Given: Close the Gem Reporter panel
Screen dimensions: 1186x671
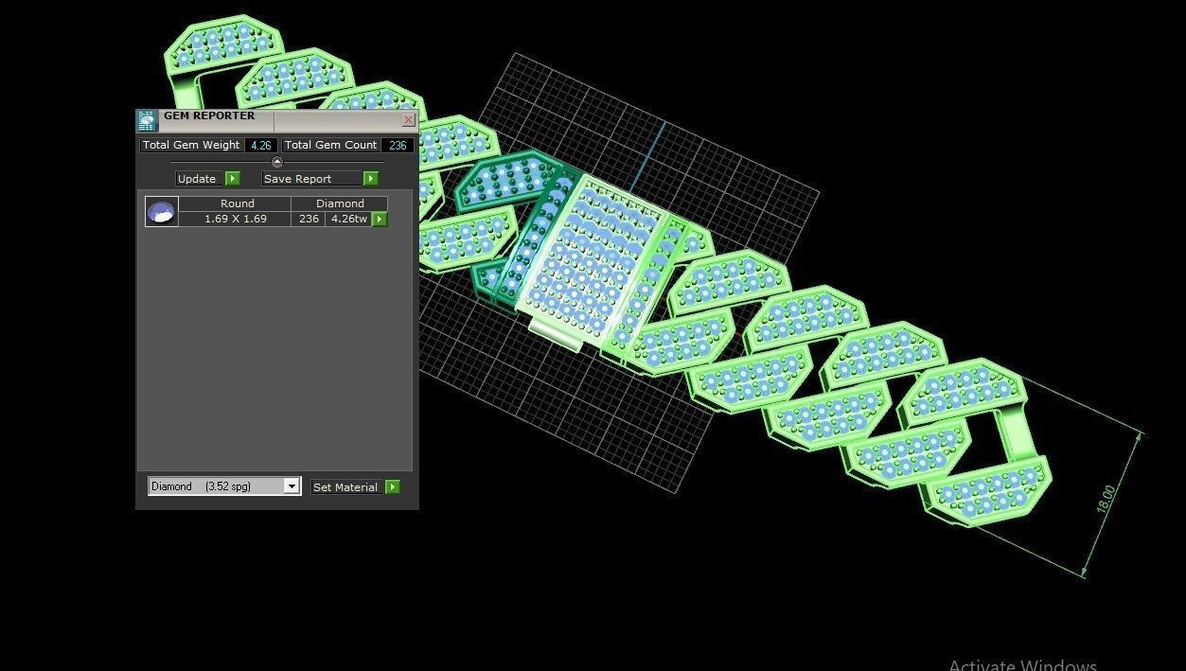Looking at the screenshot, I should (408, 119).
